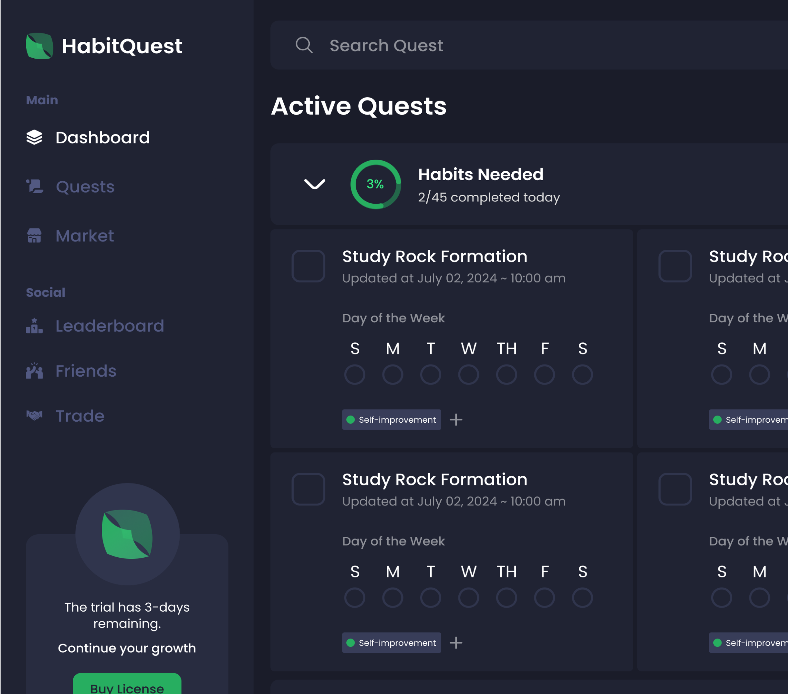Collapse the Habits Needed section chevron
The height and width of the screenshot is (694, 788).
click(315, 184)
